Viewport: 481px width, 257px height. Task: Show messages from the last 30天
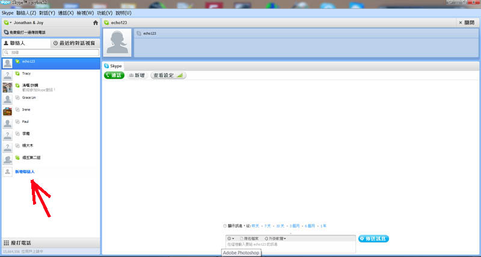coord(280,226)
